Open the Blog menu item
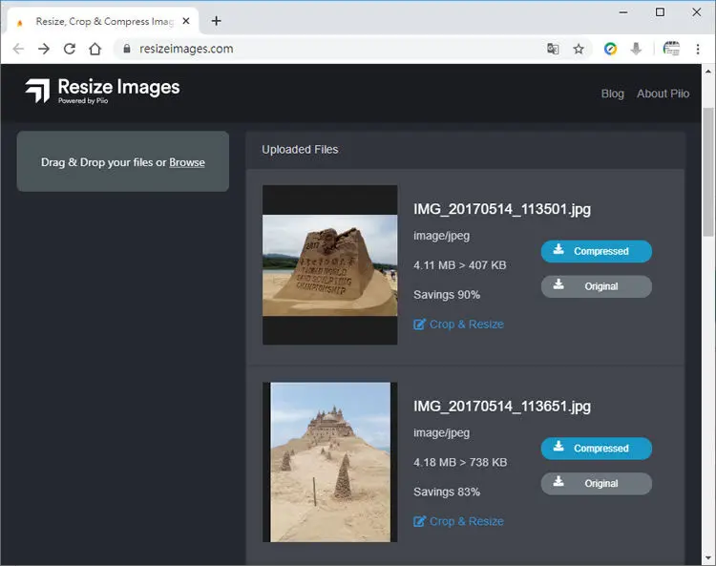 point(612,94)
